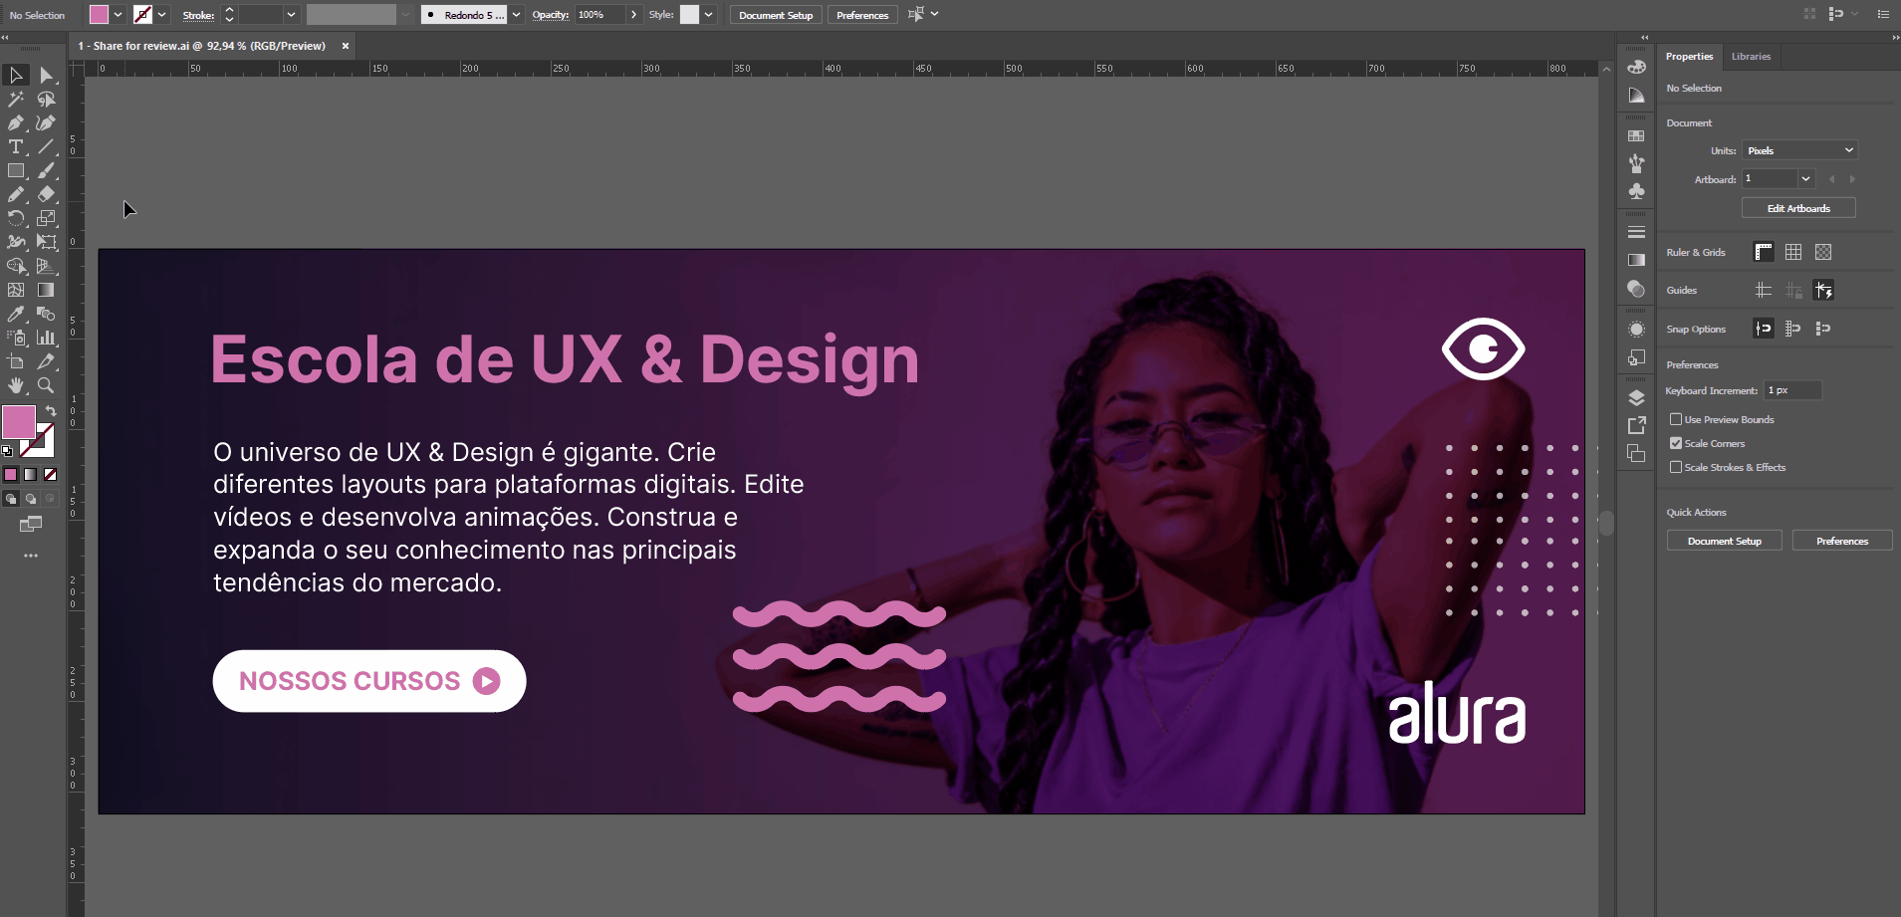Close the Share for review.ai tab
The width and height of the screenshot is (1901, 917).
(x=346, y=46)
